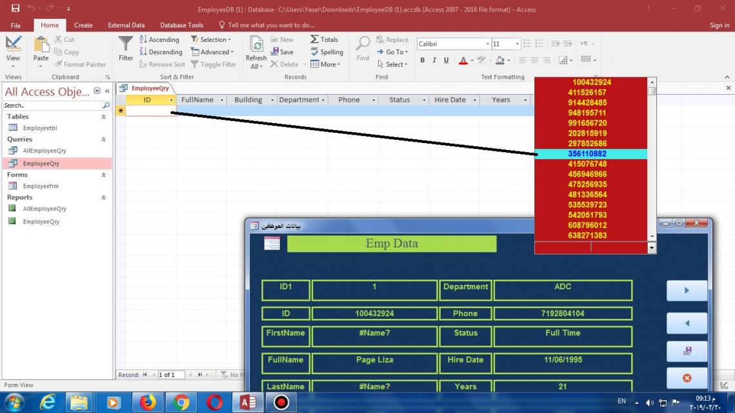Screen dimensions: 735x413
Task: Open the font size dropdown
Action: point(517,44)
